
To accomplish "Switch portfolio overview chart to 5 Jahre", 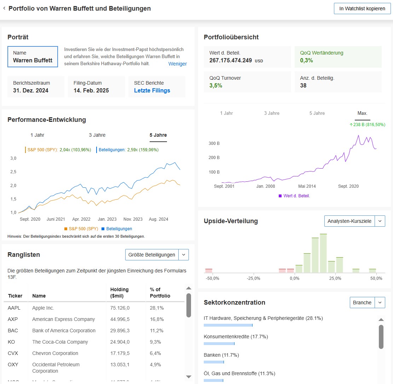I will (x=317, y=113).
